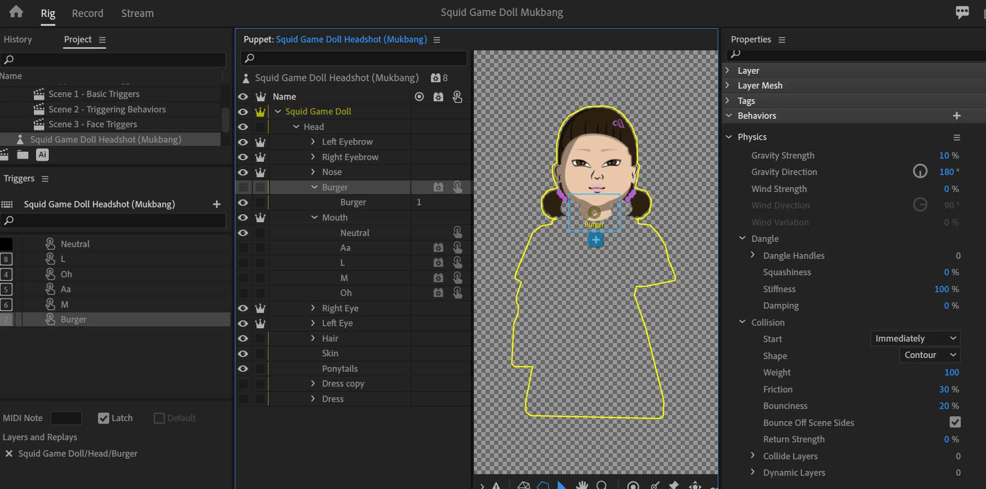Expand the Hair group

(313, 338)
